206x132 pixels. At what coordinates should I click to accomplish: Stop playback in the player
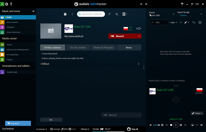[x=171, y=125]
